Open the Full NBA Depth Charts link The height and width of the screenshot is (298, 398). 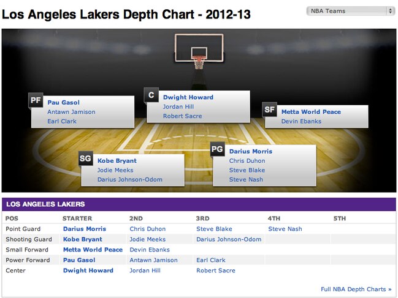(356, 289)
